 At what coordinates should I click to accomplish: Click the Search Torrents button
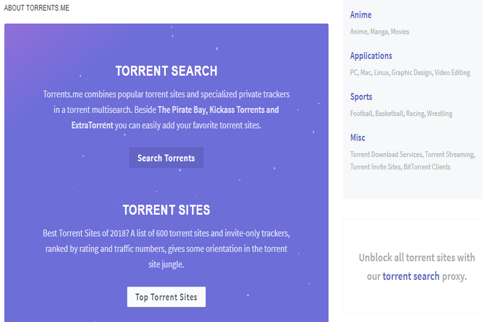pos(166,158)
